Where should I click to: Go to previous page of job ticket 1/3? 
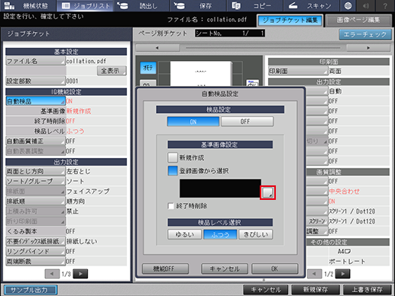tap(52, 274)
